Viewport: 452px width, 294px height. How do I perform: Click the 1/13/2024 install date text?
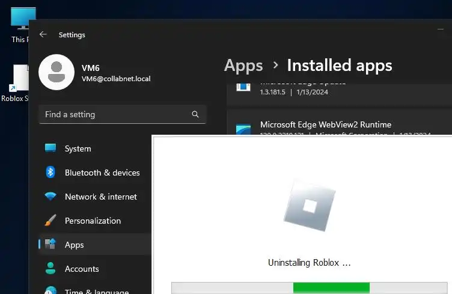point(312,92)
